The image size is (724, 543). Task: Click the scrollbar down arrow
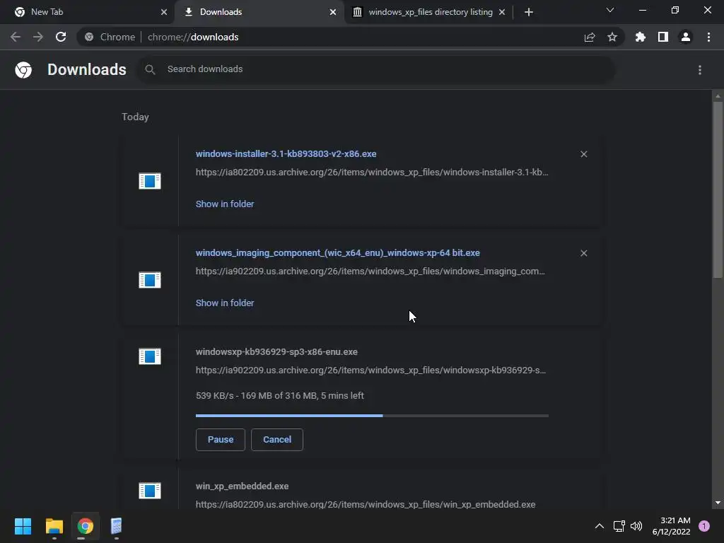718,503
